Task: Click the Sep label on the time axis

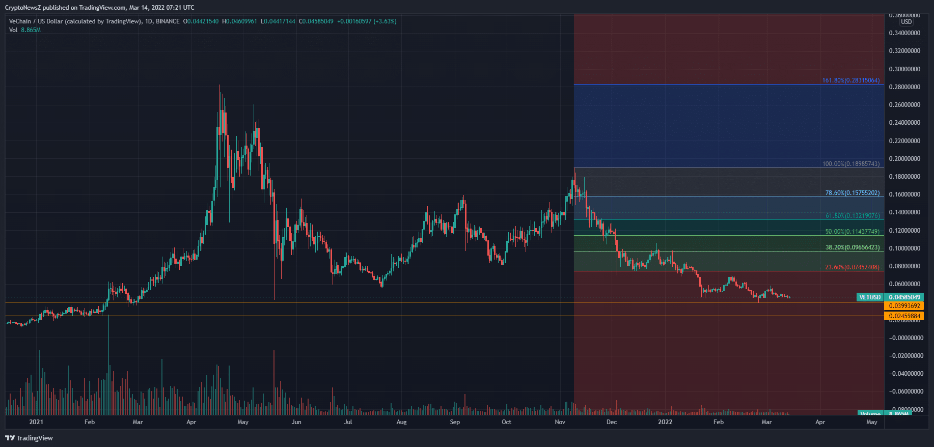Action: pyautogui.click(x=455, y=422)
